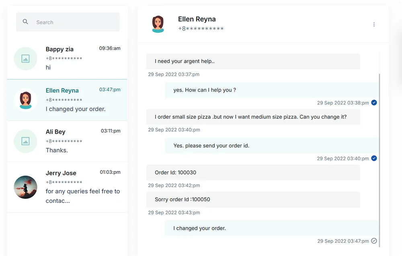
Task: Click message 'Order Id: 100030'
Action: pos(253,173)
